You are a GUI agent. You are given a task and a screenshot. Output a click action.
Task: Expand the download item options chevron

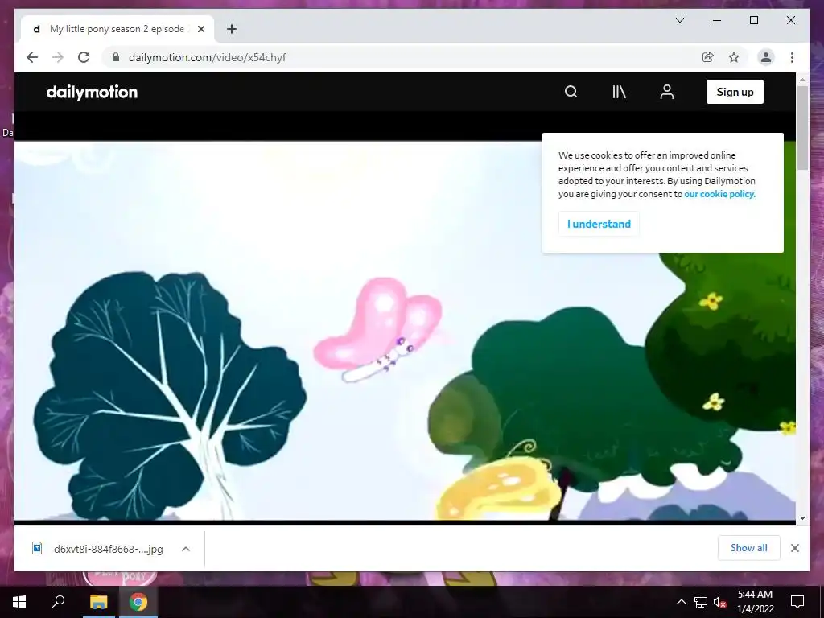click(186, 549)
